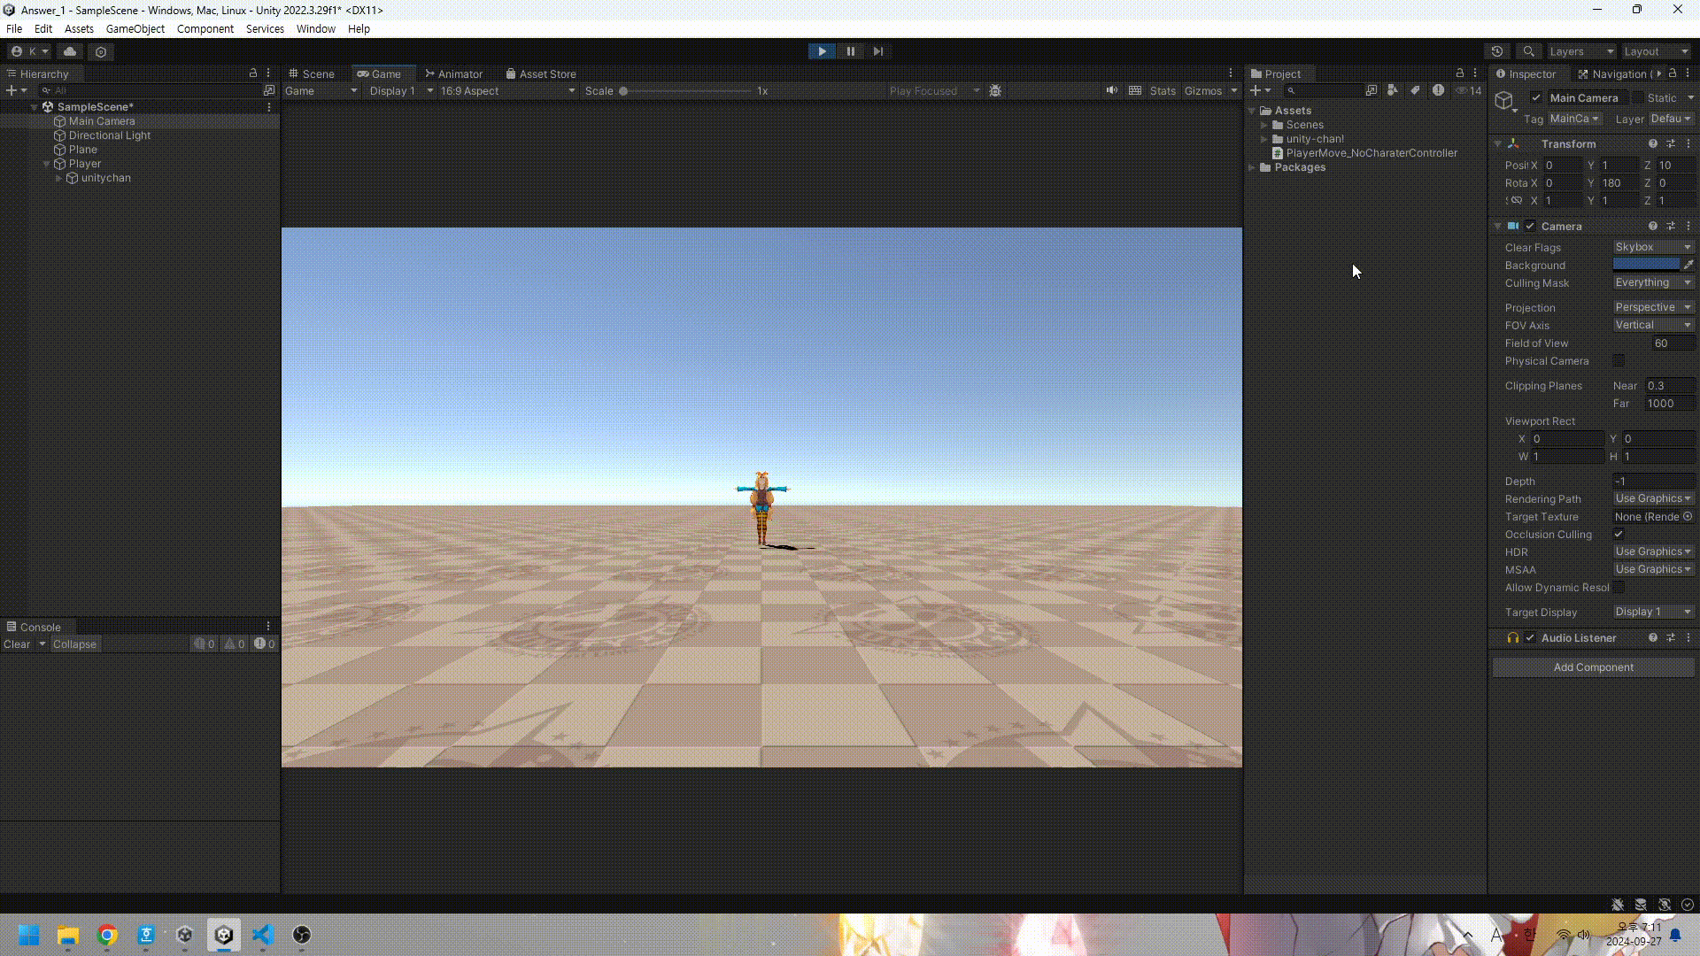This screenshot has height=956, width=1700.
Task: Open the Tag MainCamera dropdown
Action: pos(1574,119)
